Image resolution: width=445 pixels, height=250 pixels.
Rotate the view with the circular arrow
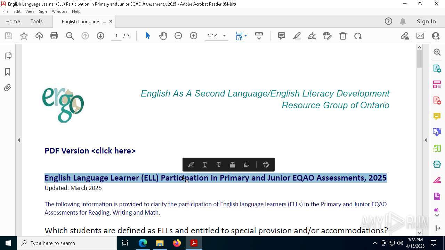[x=358, y=36]
